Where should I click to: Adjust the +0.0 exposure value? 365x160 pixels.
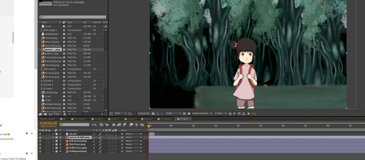click(x=254, y=114)
